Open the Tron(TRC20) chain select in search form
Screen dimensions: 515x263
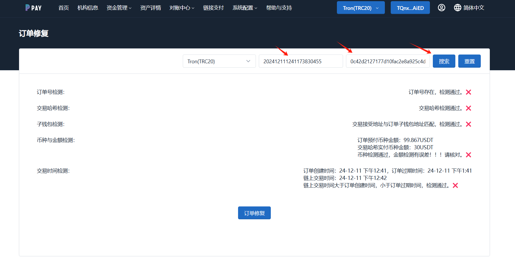pyautogui.click(x=219, y=61)
